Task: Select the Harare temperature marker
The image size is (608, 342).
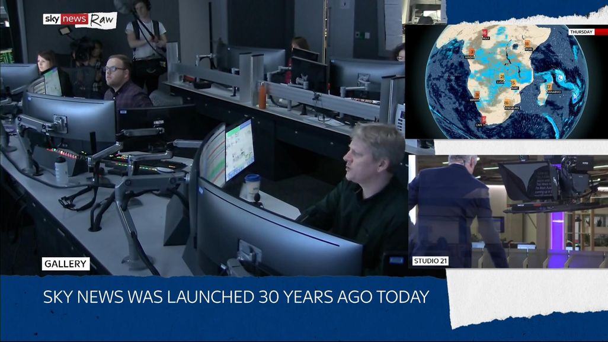Action: [x=513, y=83]
